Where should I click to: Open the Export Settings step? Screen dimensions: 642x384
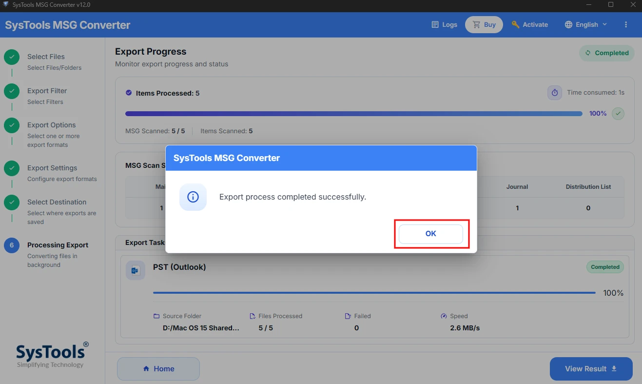[x=62, y=173]
